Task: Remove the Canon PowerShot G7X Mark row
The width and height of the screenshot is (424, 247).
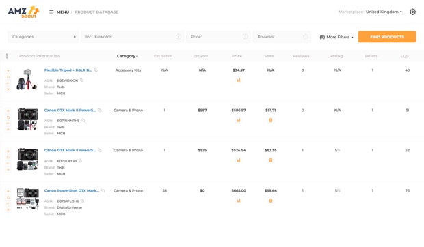Action: 8,209
